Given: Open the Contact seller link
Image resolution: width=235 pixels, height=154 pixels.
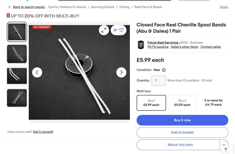Looking at the screenshot, I should pos(211,47).
